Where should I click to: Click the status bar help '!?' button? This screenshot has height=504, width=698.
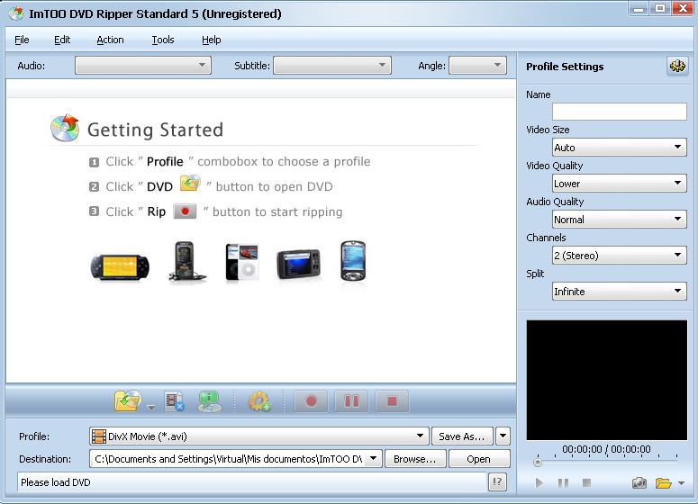497,481
